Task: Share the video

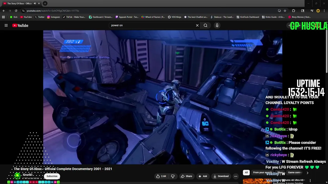Action: click(x=186, y=176)
